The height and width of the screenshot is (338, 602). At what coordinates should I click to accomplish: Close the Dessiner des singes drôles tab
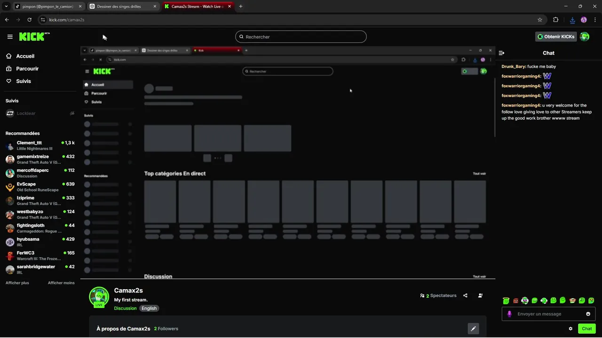(x=154, y=7)
